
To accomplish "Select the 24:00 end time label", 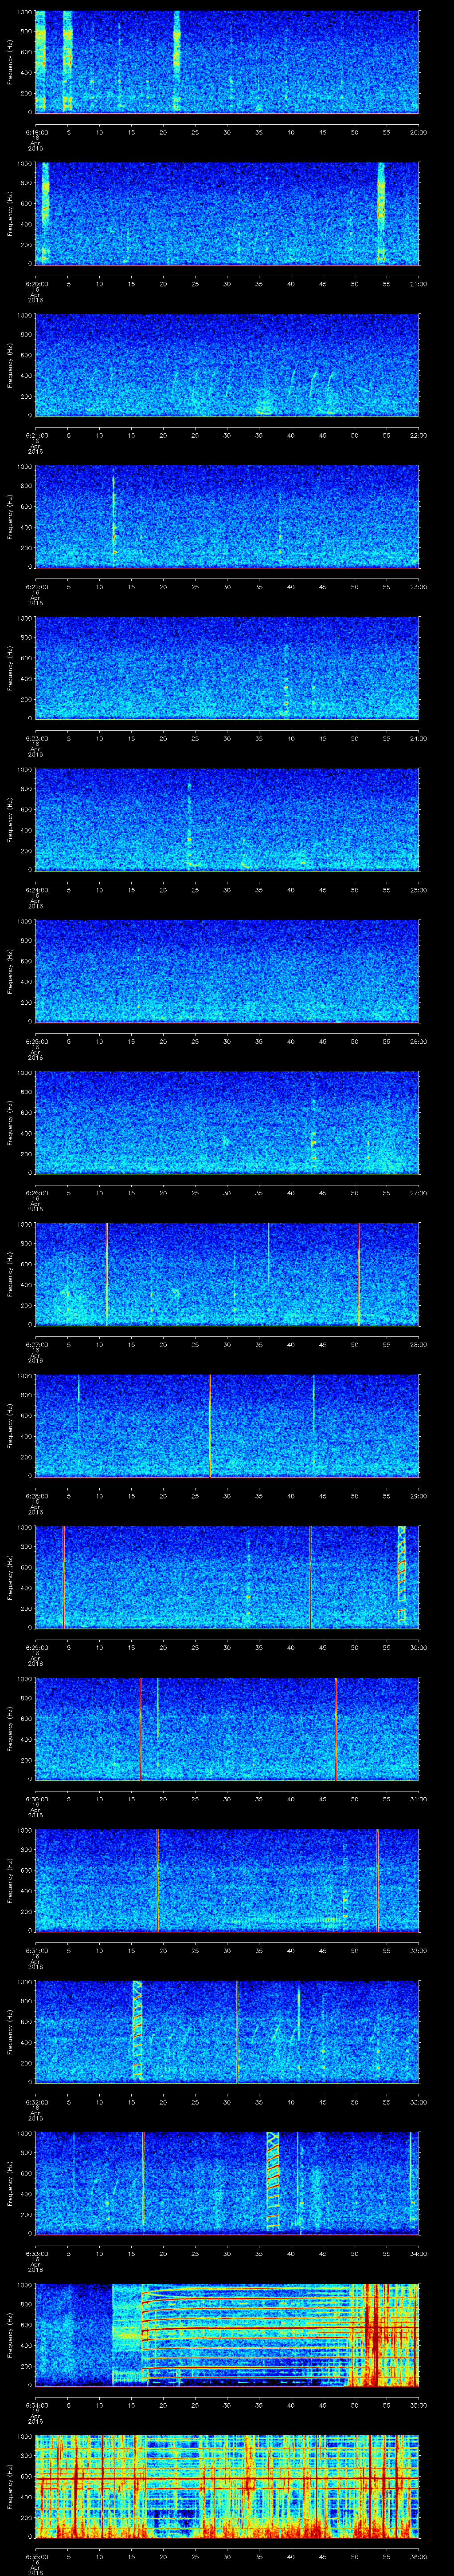I will tap(418, 738).
